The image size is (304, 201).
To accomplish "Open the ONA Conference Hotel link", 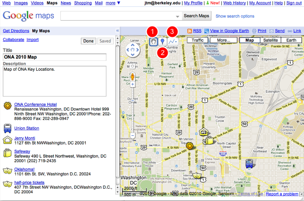I will click(x=35, y=104).
